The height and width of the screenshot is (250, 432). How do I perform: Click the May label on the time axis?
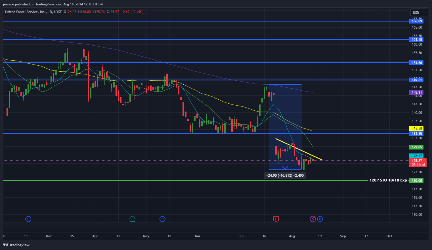(x=146, y=236)
